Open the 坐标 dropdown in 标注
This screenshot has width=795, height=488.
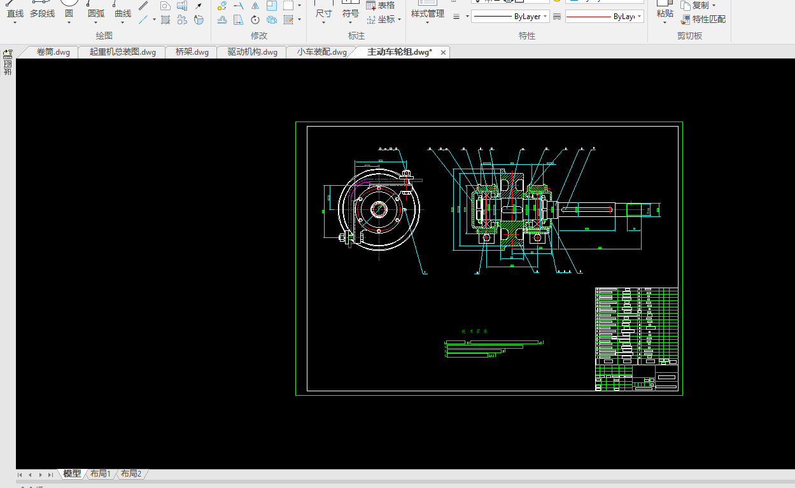pos(399,20)
